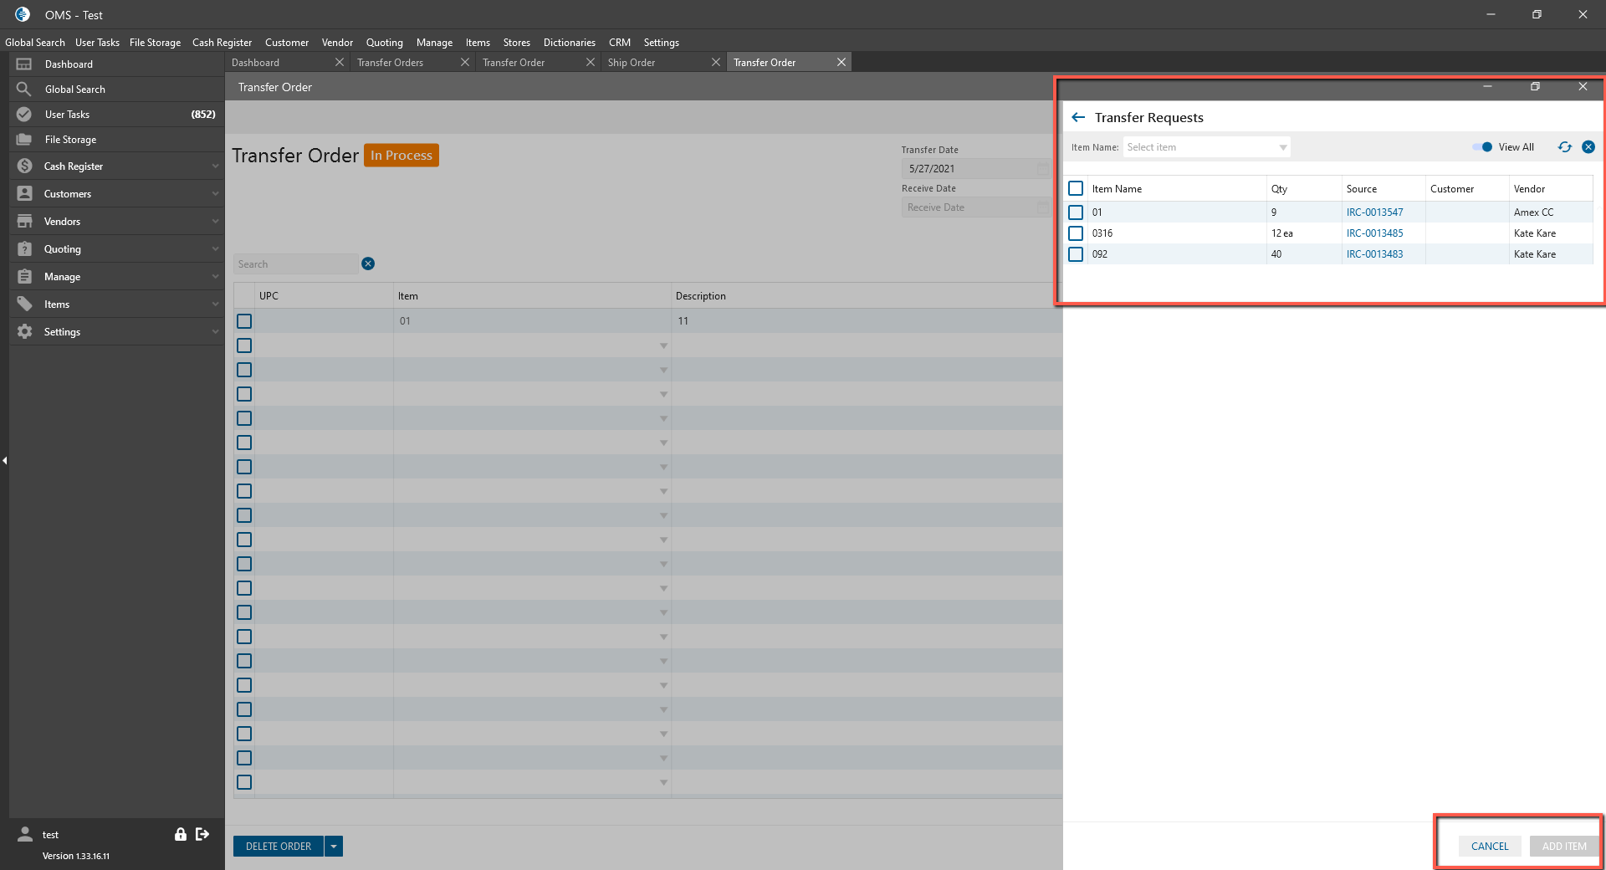Viewport: 1606px width, 870px height.
Task: Lock the session with the padlock icon
Action: (181, 834)
